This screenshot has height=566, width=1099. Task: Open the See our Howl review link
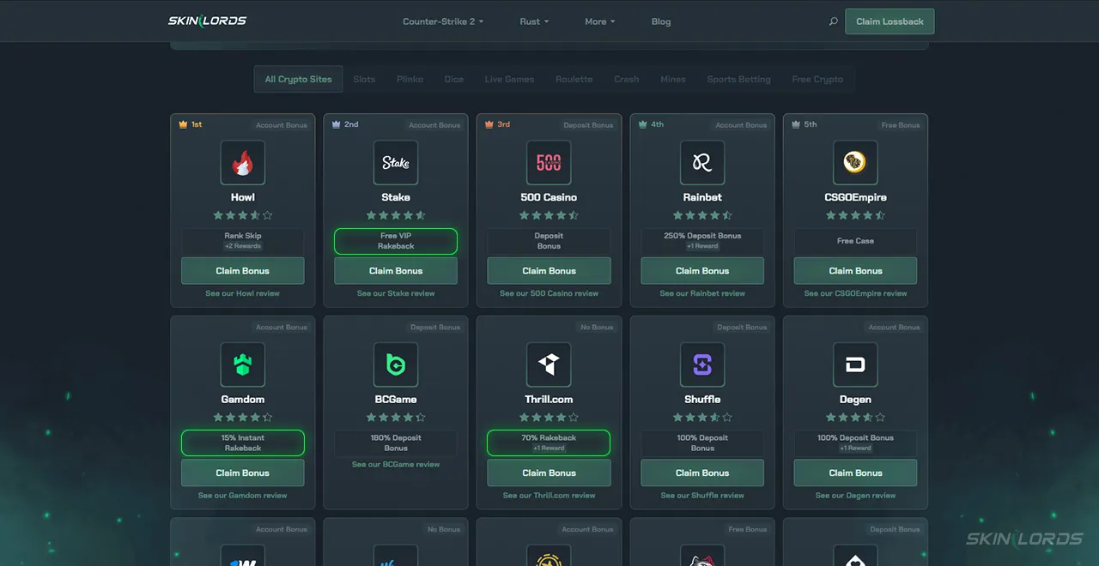pos(243,293)
